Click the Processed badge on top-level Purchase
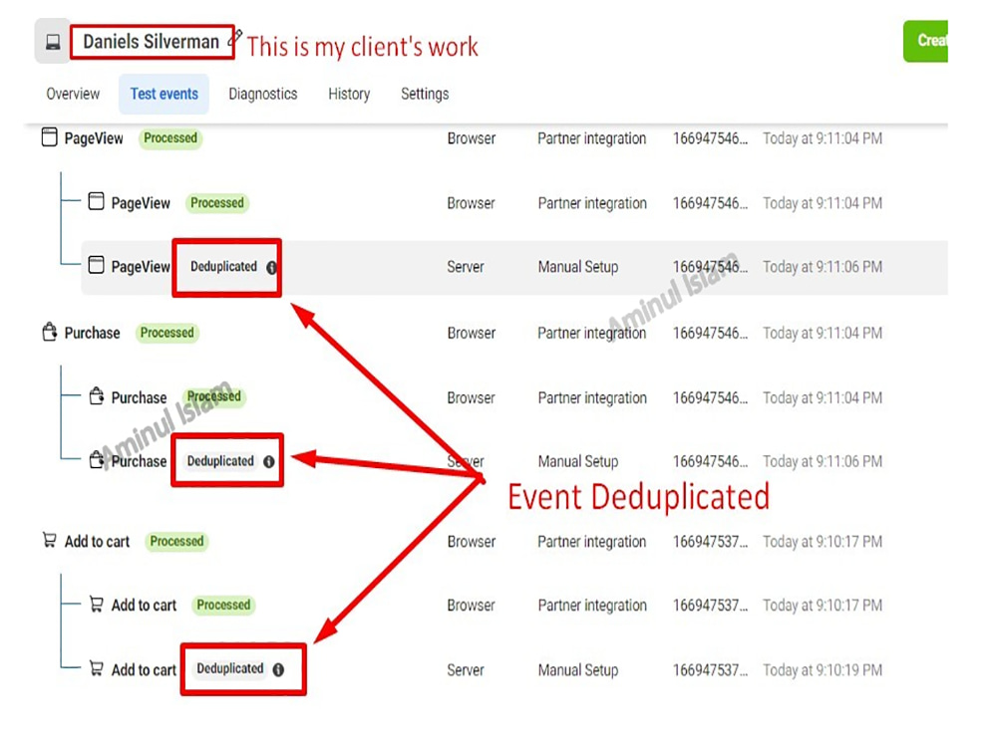Viewport: 997px width, 747px height. click(166, 333)
